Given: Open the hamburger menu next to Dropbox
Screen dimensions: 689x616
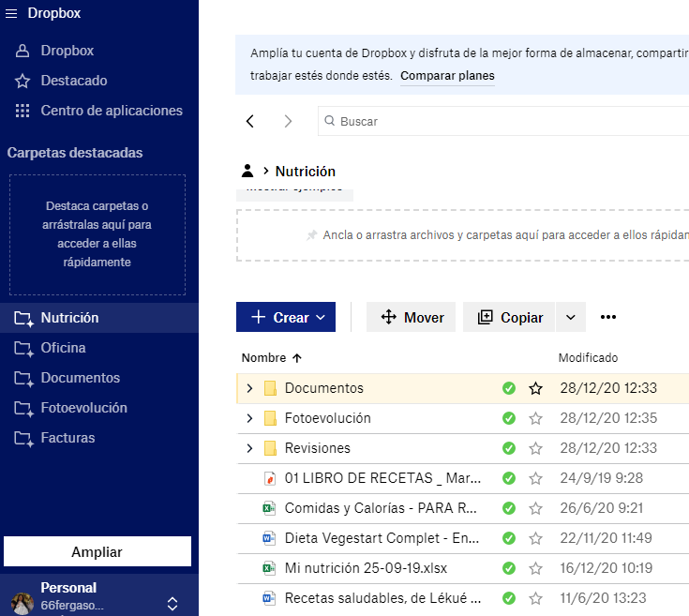Looking at the screenshot, I should (x=11, y=13).
